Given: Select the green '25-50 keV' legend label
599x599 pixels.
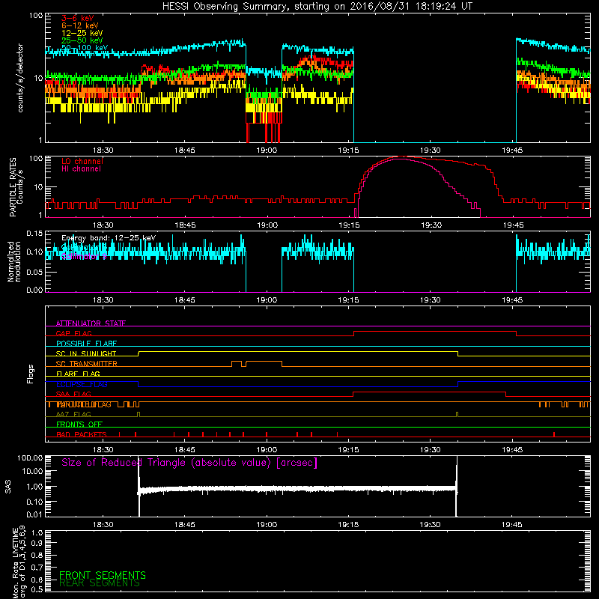Looking at the screenshot, I should coord(82,40).
